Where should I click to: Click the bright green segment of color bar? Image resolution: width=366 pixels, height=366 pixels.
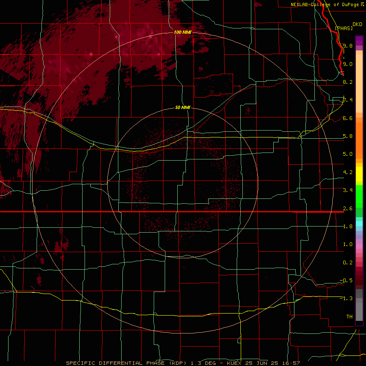click(359, 196)
